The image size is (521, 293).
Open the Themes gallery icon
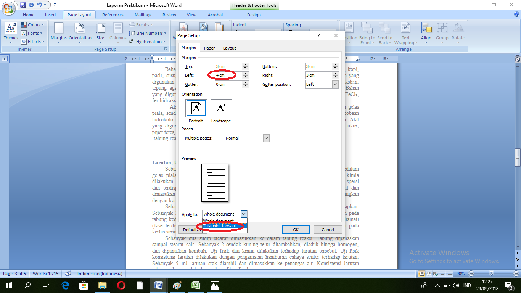[11, 28]
